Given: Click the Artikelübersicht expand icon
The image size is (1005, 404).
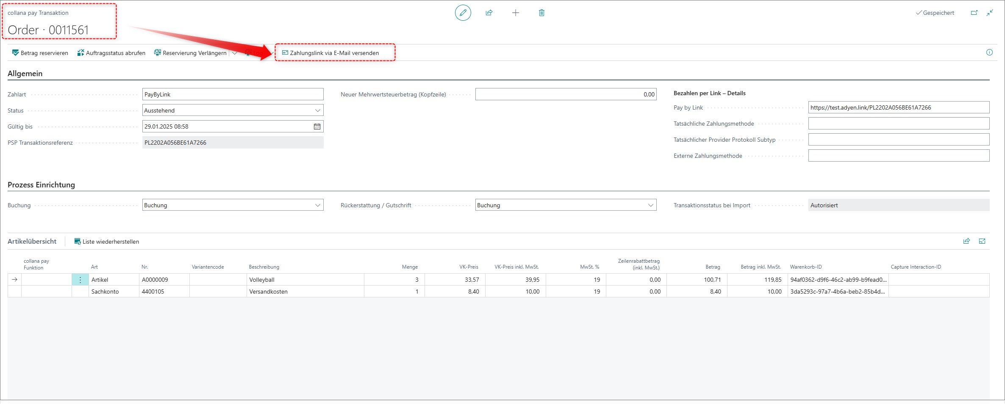Looking at the screenshot, I should pos(982,241).
